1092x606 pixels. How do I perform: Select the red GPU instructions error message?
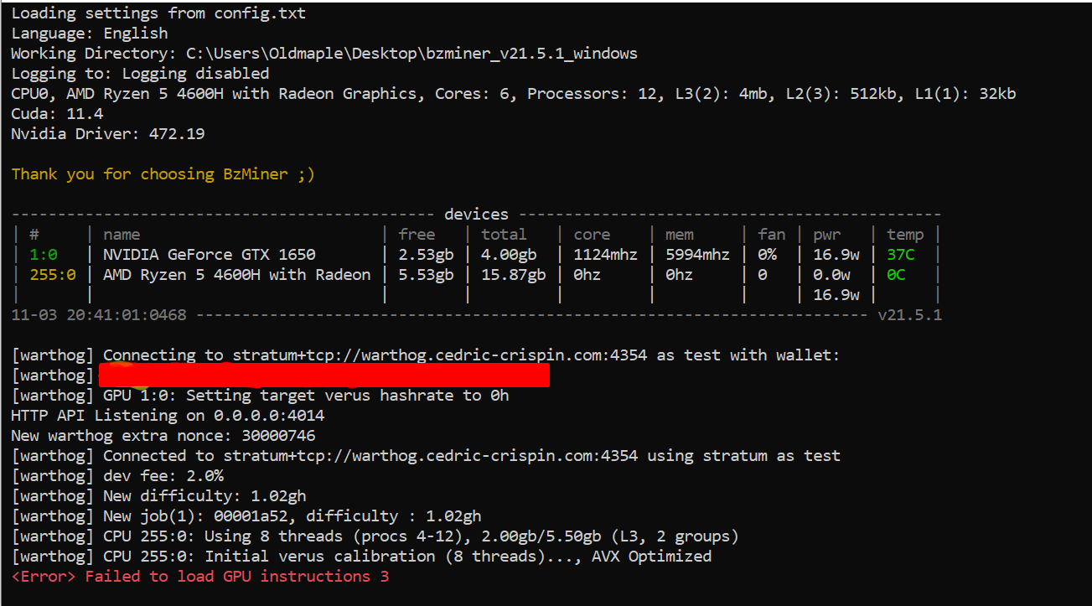200,577
